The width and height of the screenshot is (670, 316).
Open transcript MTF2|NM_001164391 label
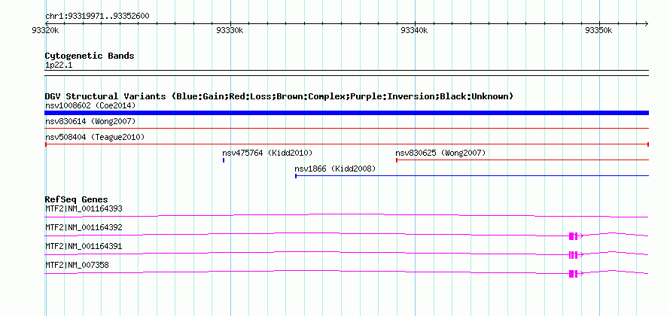[x=84, y=246]
